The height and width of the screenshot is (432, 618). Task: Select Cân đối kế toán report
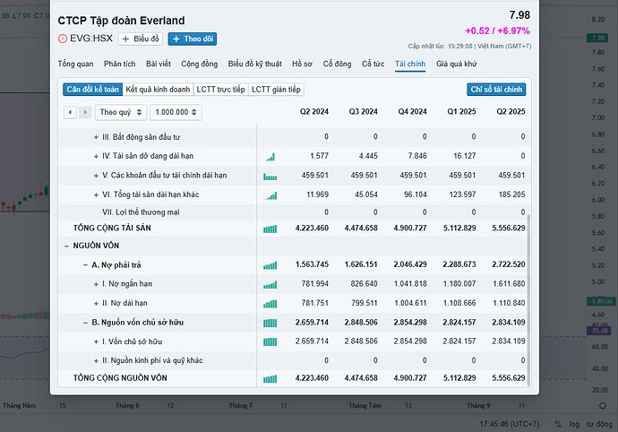92,90
